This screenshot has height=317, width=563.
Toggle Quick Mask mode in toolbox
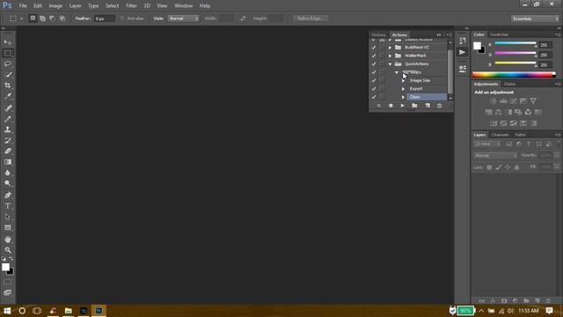click(8, 282)
